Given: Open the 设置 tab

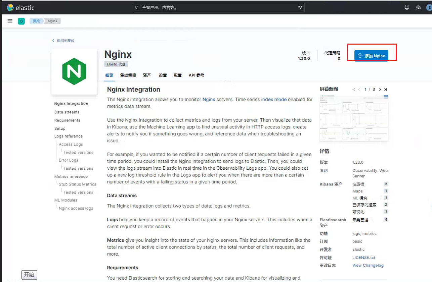Looking at the screenshot, I should (x=163, y=75).
